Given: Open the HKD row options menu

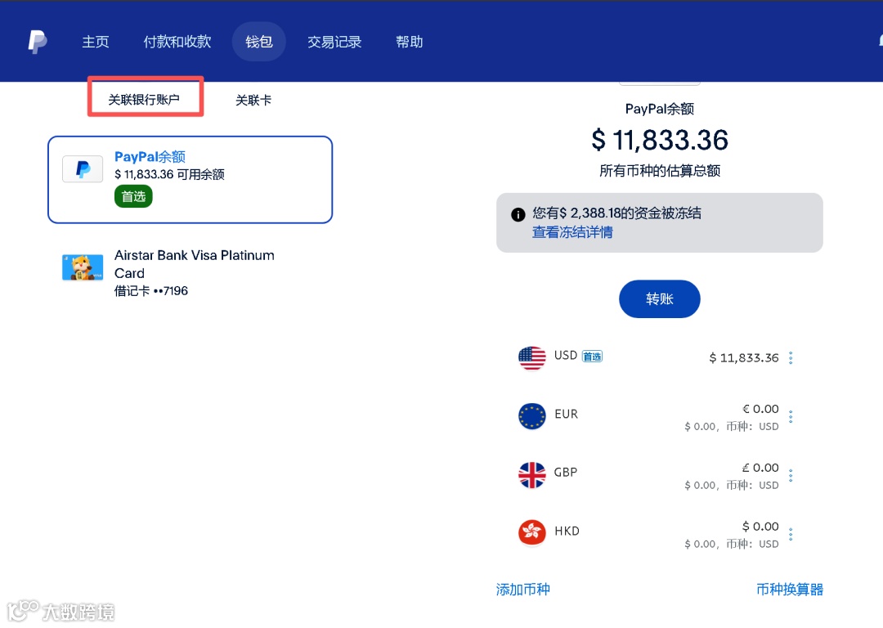Looking at the screenshot, I should click(791, 533).
